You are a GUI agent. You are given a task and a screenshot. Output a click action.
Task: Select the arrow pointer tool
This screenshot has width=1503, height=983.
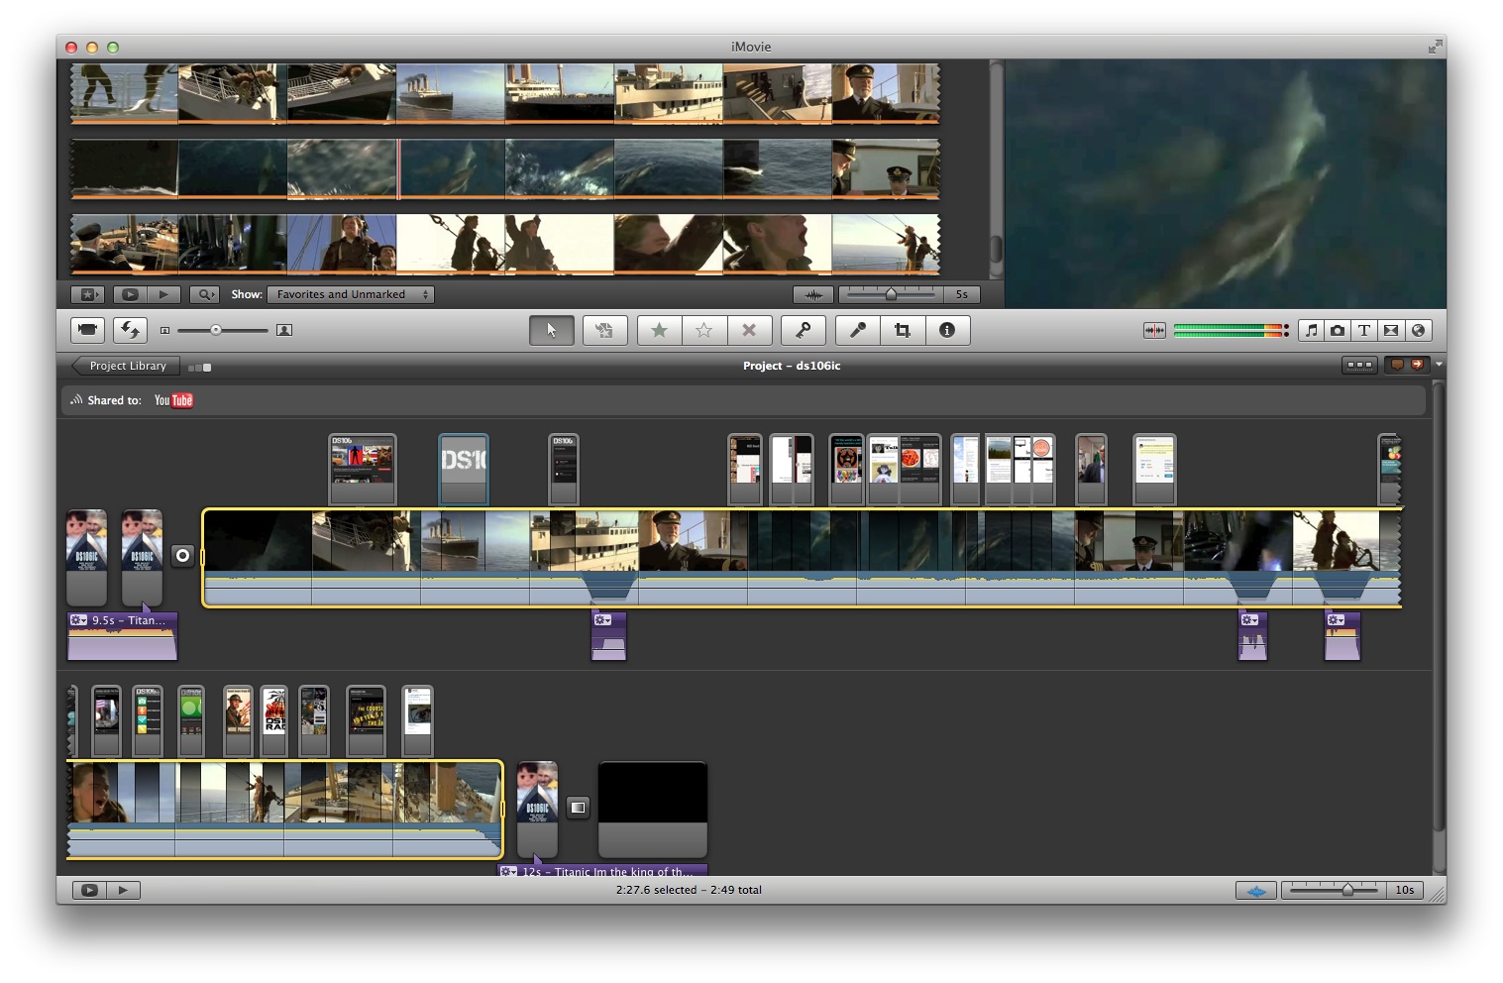552,330
